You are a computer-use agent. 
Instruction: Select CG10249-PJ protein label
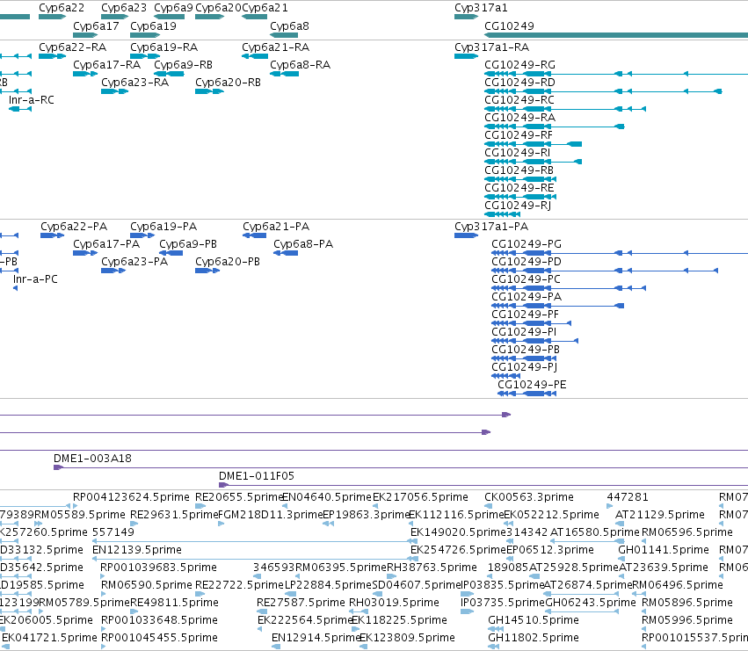[x=524, y=368]
